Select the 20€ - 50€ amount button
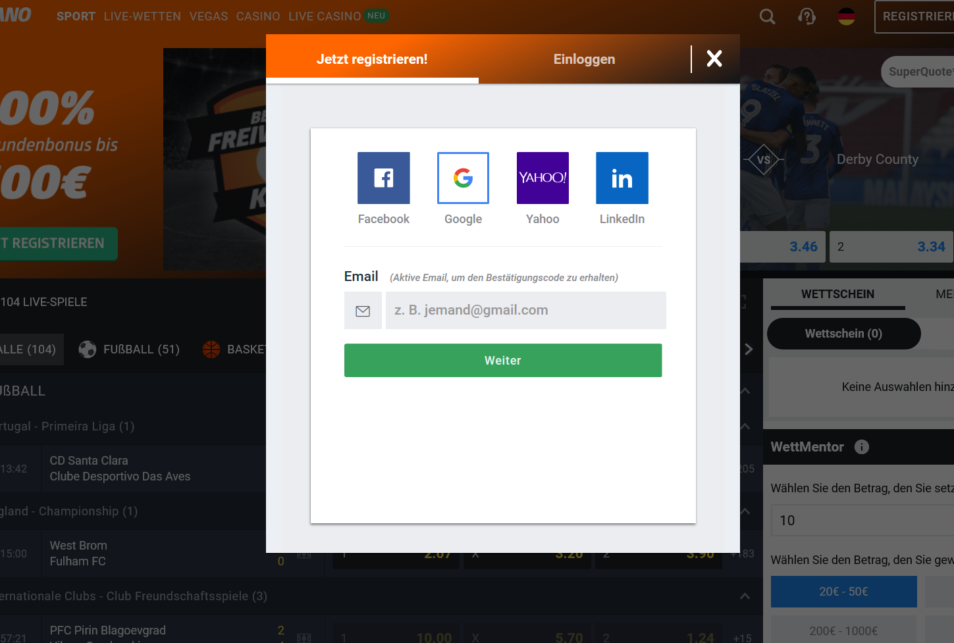Image resolution: width=954 pixels, height=643 pixels. (x=843, y=592)
